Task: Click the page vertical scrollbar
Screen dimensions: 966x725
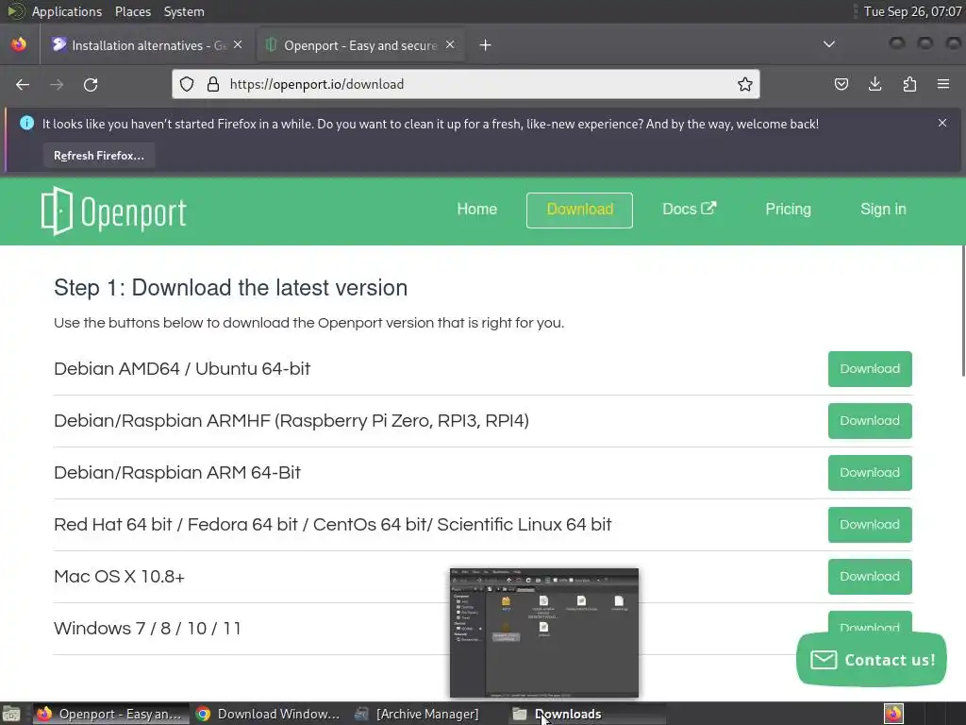Action: pos(963,311)
